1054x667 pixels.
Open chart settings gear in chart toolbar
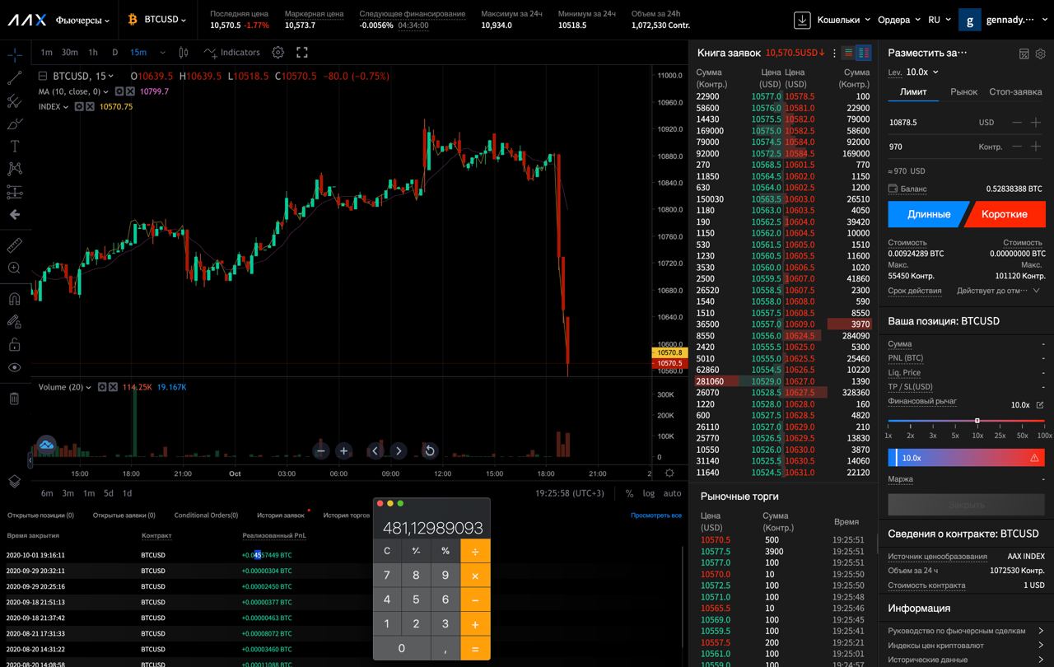tap(278, 52)
